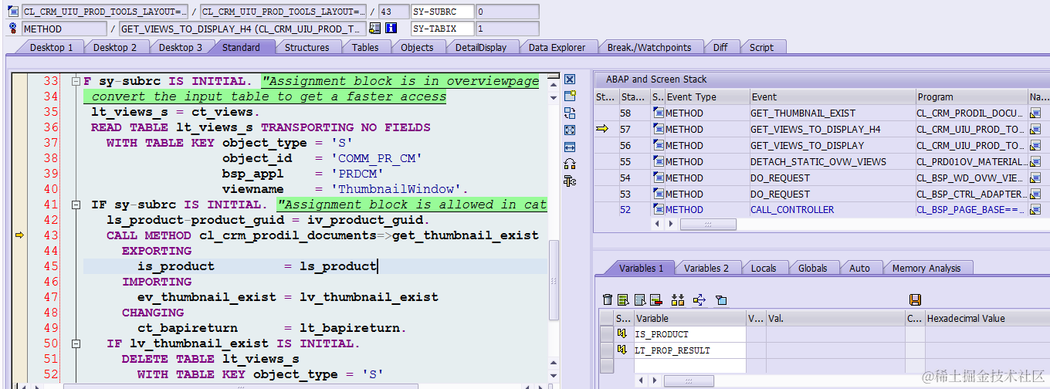
Task: Click the empty third variable name cell
Action: 689,366
